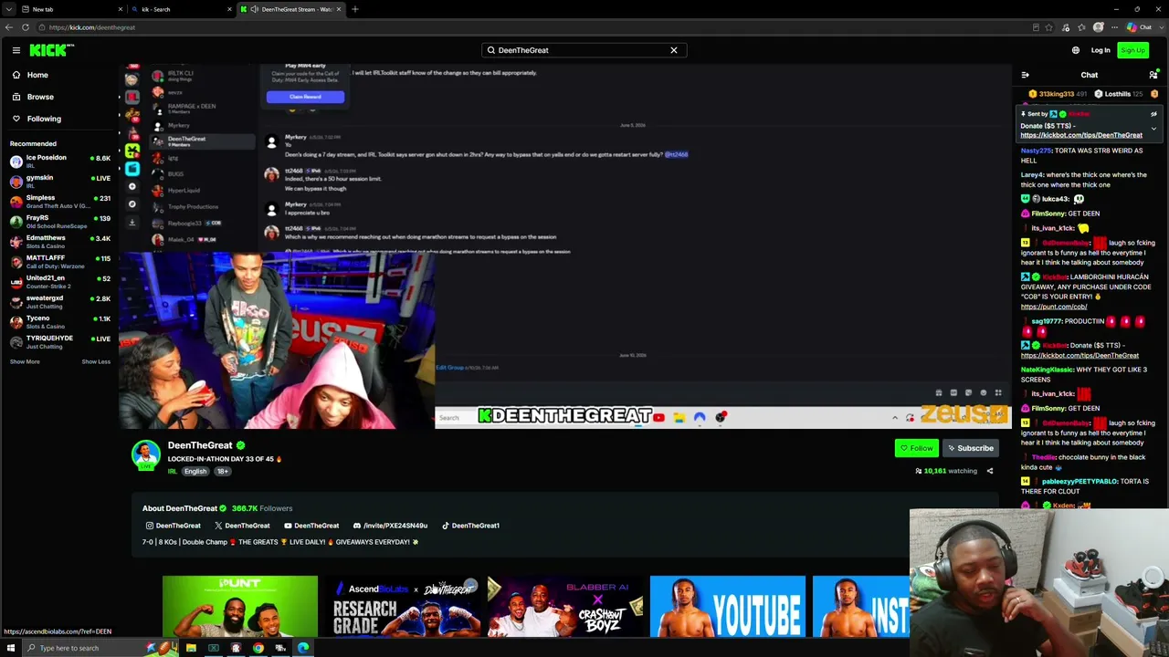This screenshot has height=657, width=1169.
Task: Add page to browser favorites
Action: click(x=1049, y=27)
